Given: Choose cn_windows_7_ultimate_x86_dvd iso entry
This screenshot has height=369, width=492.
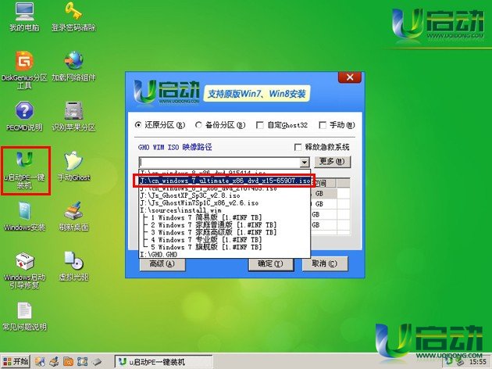Looking at the screenshot, I should [225, 181].
